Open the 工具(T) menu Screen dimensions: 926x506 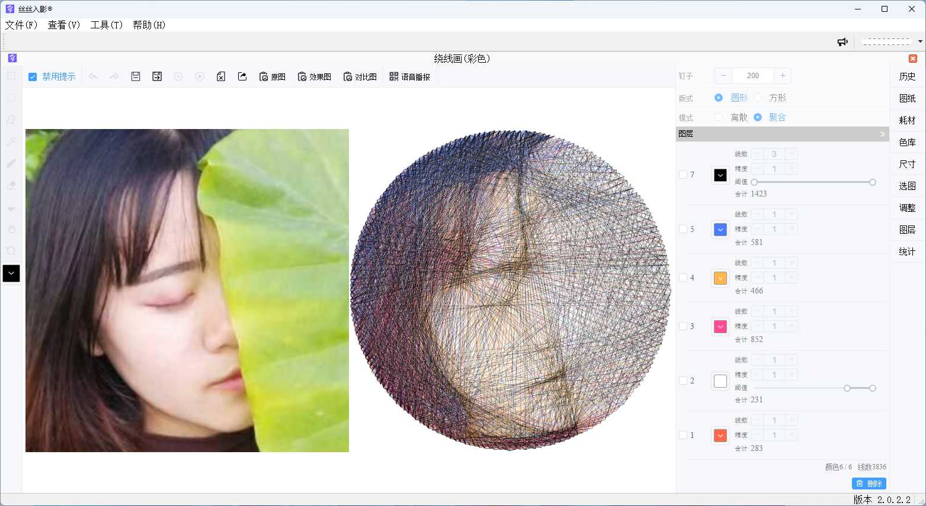tap(106, 25)
